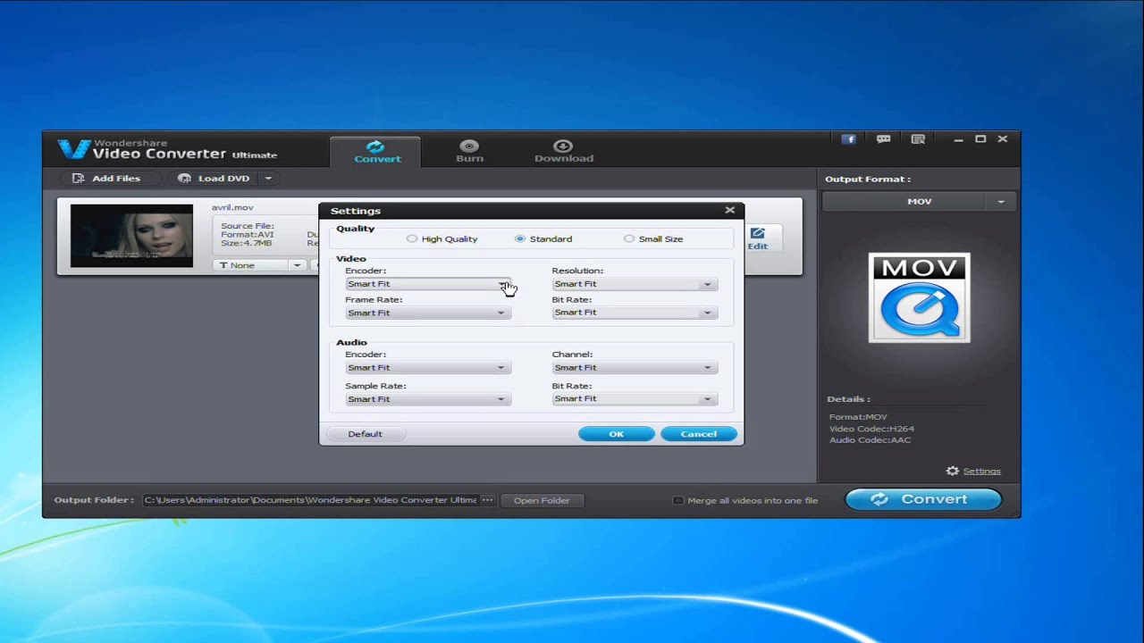Screen dimensions: 1144x643
Task: Switch to the Convert tab
Action: 377,152
